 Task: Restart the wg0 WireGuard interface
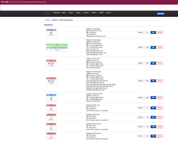point(140,97)
